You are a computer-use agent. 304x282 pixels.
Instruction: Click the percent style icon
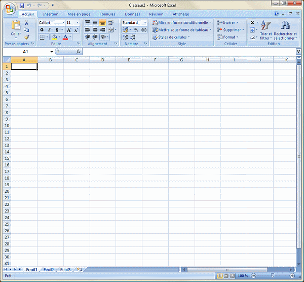pos(136,30)
